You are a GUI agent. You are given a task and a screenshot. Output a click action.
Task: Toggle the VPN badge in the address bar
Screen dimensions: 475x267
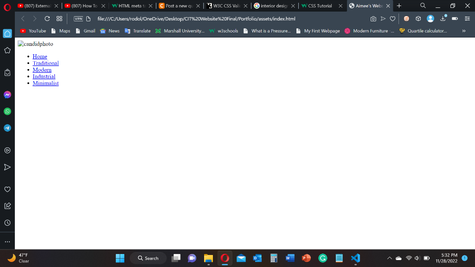[78, 19]
